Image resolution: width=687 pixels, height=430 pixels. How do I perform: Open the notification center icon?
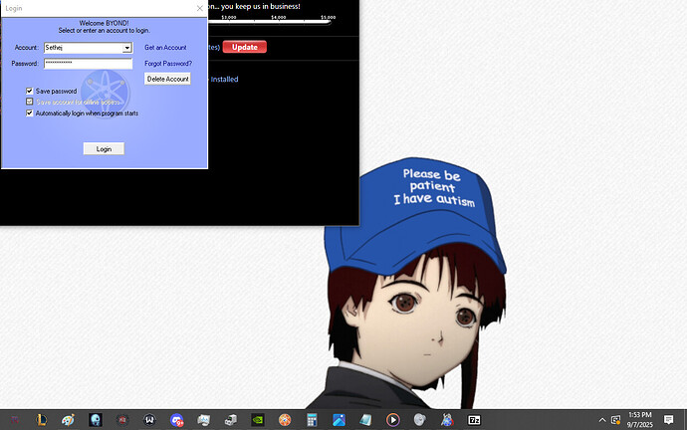tap(669, 420)
